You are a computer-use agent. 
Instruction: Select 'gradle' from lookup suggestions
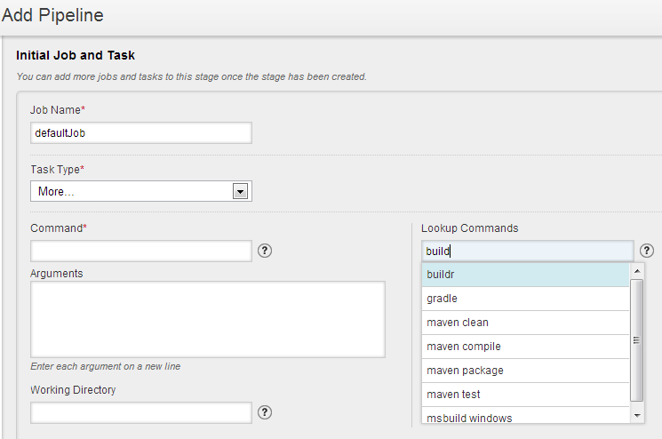click(525, 299)
